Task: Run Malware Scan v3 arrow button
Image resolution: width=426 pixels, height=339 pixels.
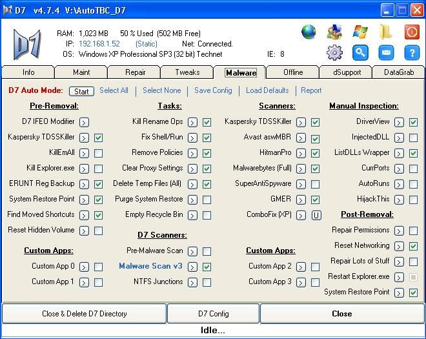Action: point(192,267)
